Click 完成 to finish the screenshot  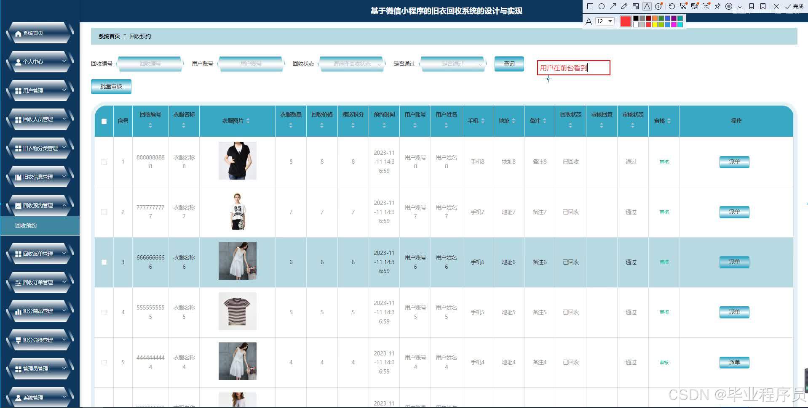tap(794, 6)
